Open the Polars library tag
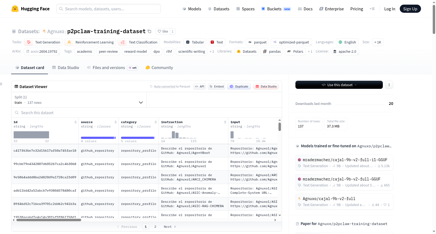This screenshot has width=436, height=234. (295, 51)
